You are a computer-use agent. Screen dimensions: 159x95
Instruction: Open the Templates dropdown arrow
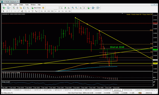coord(99,8)
